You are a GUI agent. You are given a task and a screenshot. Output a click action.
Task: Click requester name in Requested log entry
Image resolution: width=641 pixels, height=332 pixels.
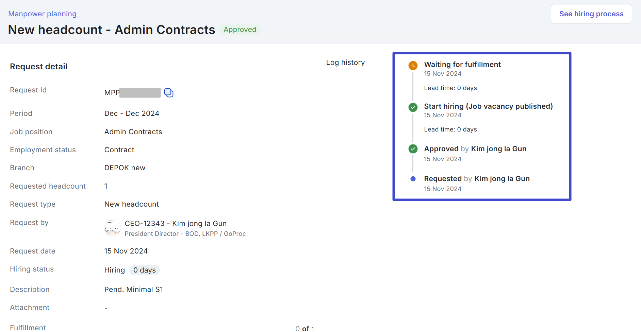[x=502, y=179]
